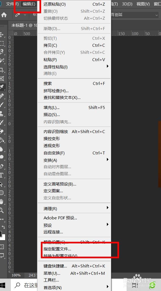This screenshot has width=161, height=291.
Task: Select the Lasso tool
Action: tap(2, 52)
